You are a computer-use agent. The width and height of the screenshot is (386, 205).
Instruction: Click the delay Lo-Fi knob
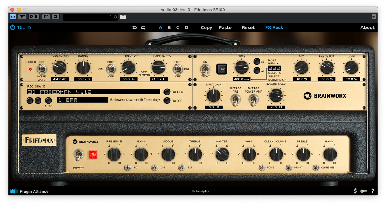(351, 68)
